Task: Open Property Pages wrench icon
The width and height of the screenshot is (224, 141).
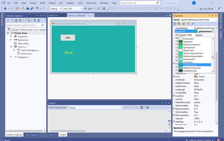Action: pos(193,24)
